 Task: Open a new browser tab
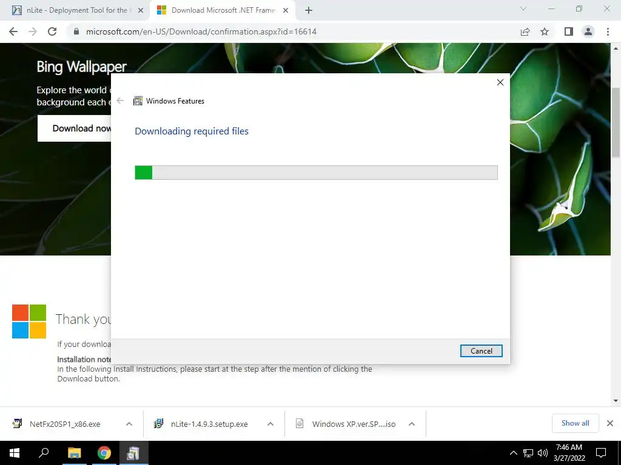click(x=309, y=11)
